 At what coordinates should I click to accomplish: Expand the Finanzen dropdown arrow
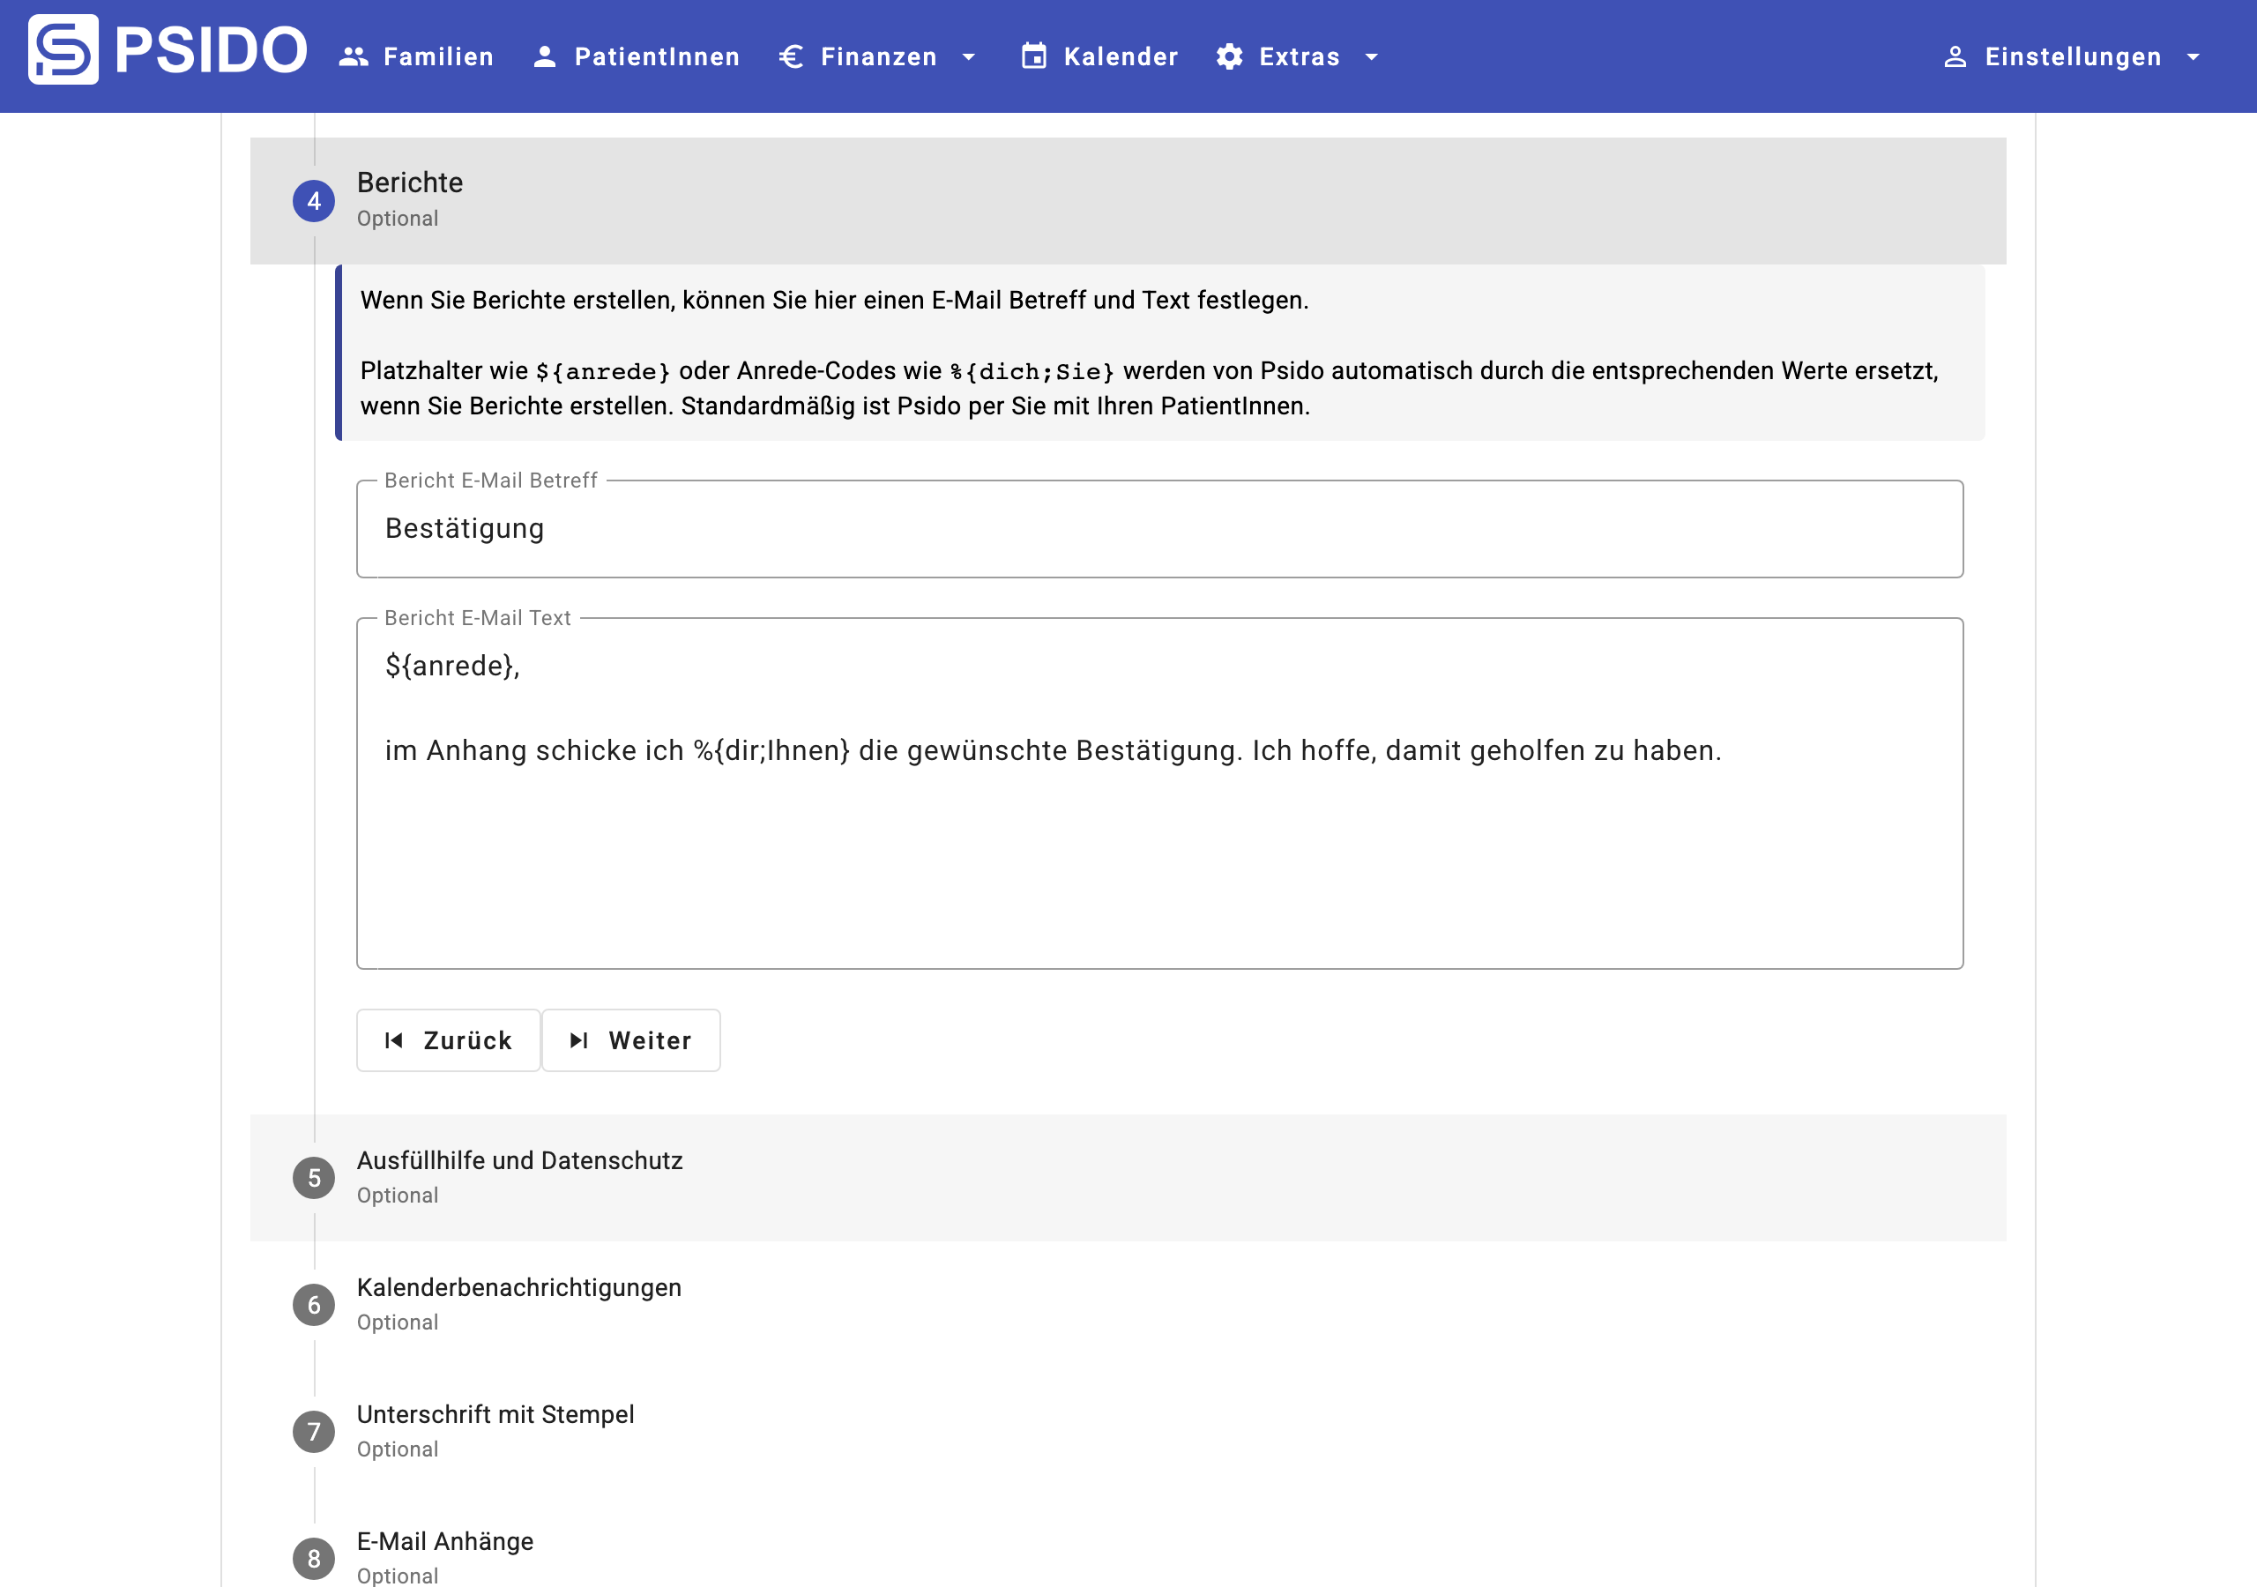point(968,57)
